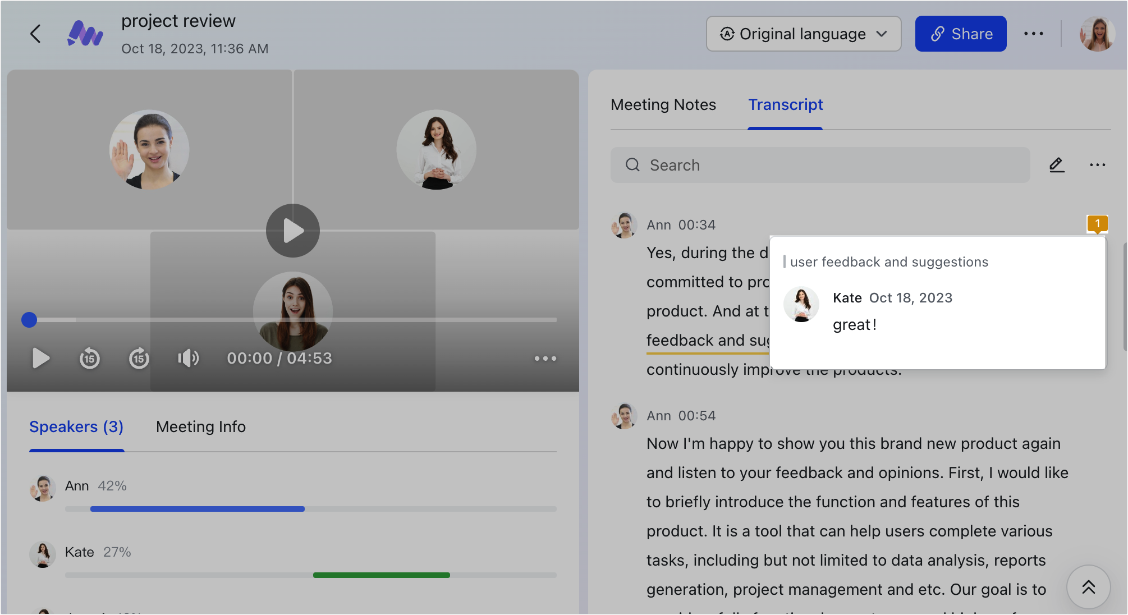This screenshot has height=615, width=1128.
Task: Click the transcript Search field
Action: pyautogui.click(x=820, y=165)
